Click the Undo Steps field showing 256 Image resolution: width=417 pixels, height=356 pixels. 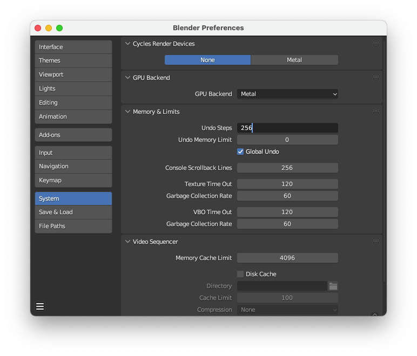[x=287, y=128]
